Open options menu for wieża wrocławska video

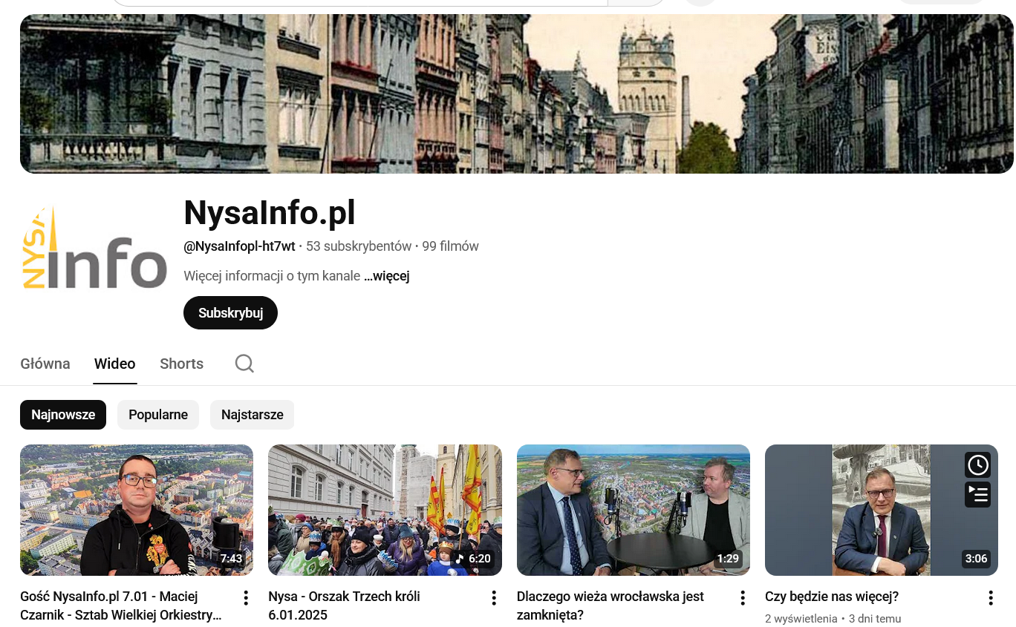pos(742,598)
